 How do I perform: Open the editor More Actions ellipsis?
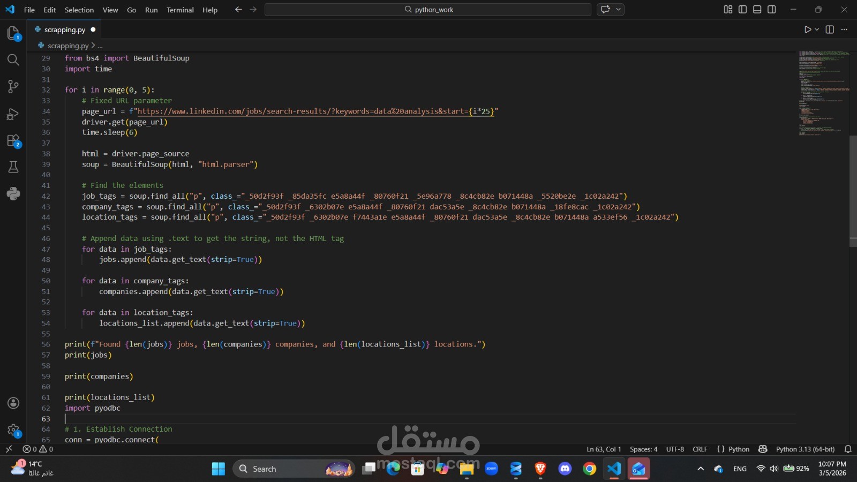(x=845, y=29)
